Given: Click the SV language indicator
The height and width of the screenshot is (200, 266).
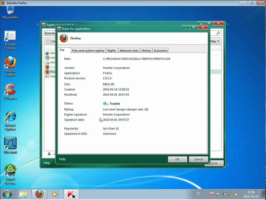Looking at the screenshot, I should 199,193.
